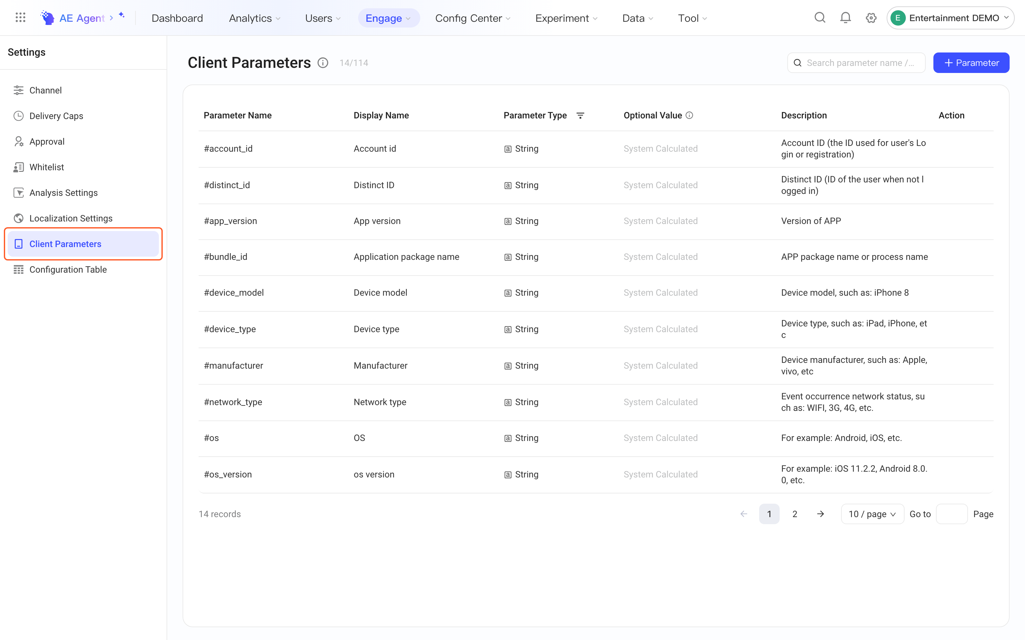1025x640 pixels.
Task: Filter by Parameter Type icon
Action: [x=580, y=116]
